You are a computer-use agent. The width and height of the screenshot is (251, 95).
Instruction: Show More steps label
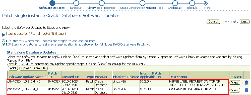pos(207,8)
